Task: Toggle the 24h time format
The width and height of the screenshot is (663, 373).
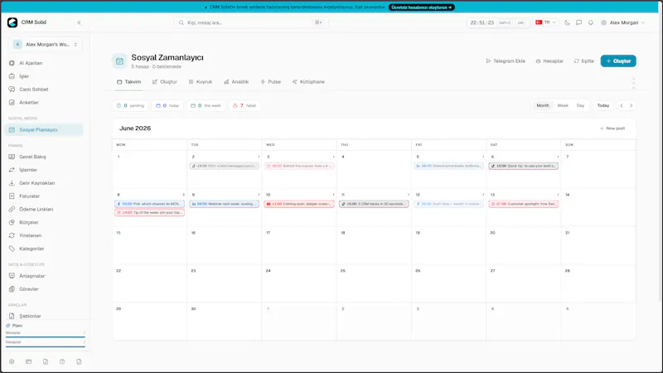Action: click(x=520, y=23)
